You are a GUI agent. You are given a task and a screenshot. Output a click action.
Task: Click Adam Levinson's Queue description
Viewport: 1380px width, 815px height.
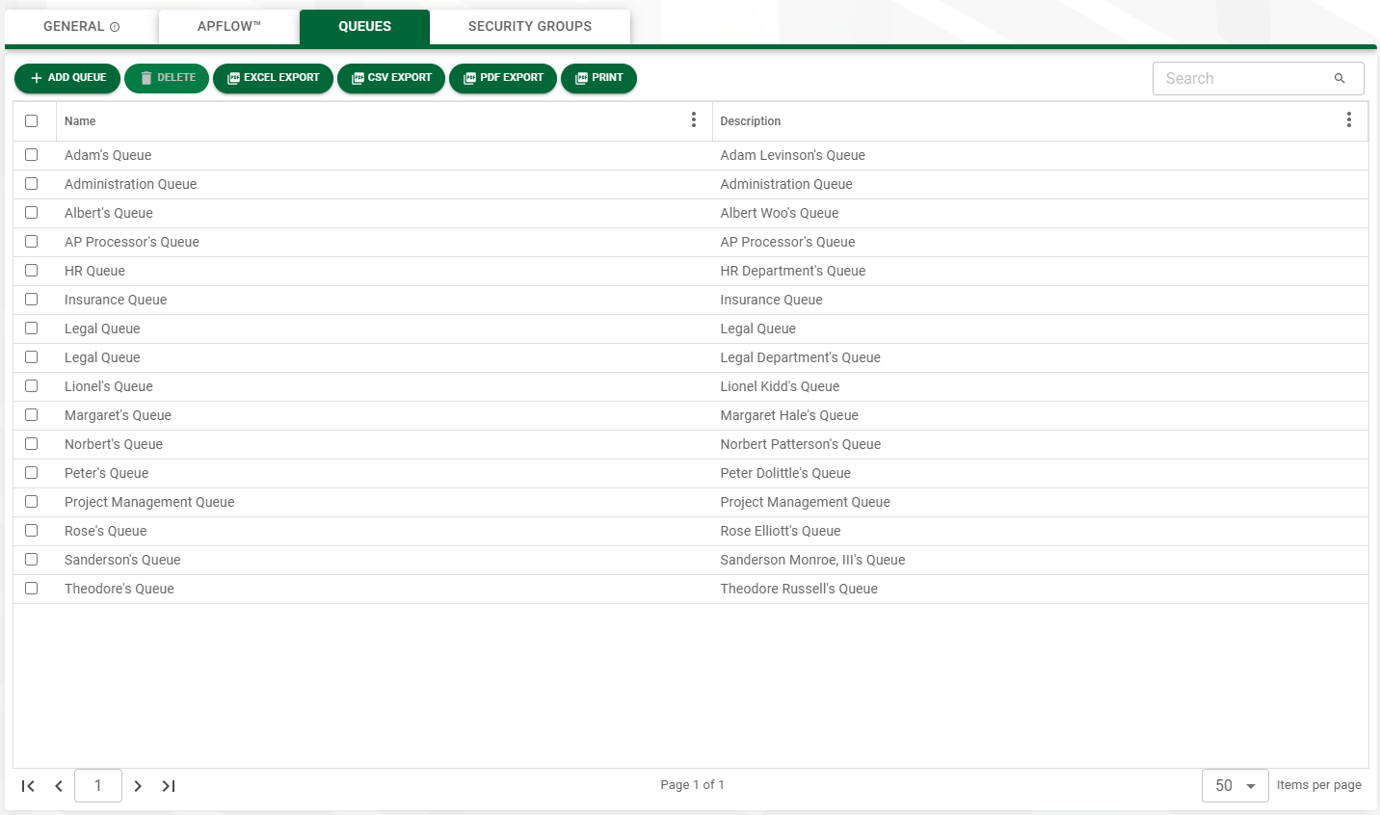click(792, 155)
